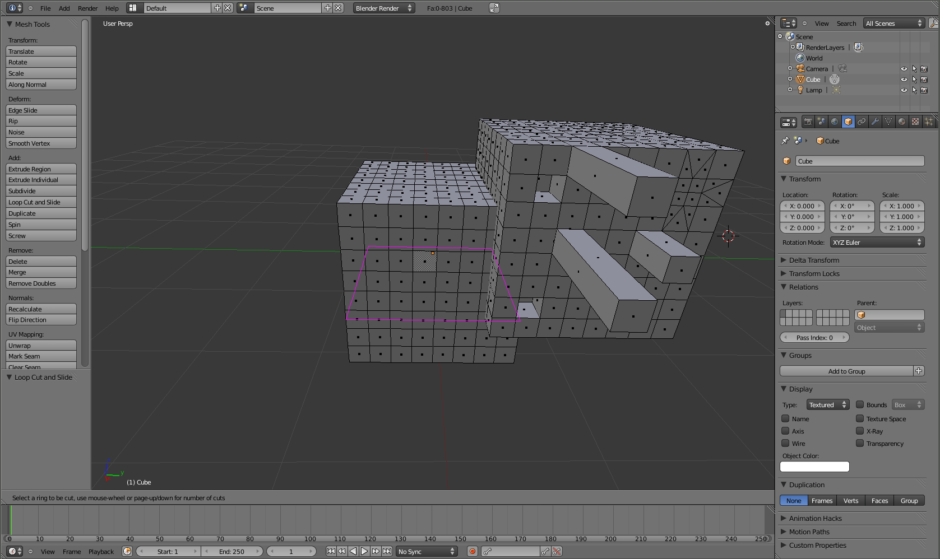Viewport: 940px width, 559px height.
Task: Toggle fullscreen with the back-to-previous icon
Action: pyautogui.click(x=494, y=8)
